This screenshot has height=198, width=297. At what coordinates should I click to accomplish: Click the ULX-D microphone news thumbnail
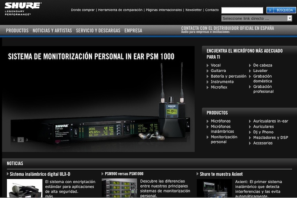pos(25,188)
